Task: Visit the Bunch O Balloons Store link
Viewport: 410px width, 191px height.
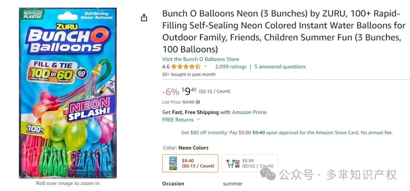Action: click(200, 59)
